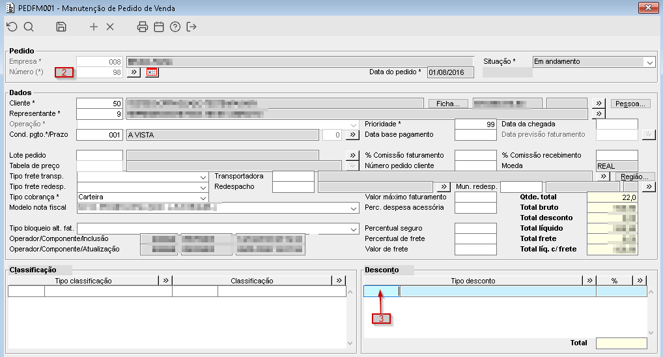
Task: Click the red calendar icon beside Número
Action: (x=152, y=72)
